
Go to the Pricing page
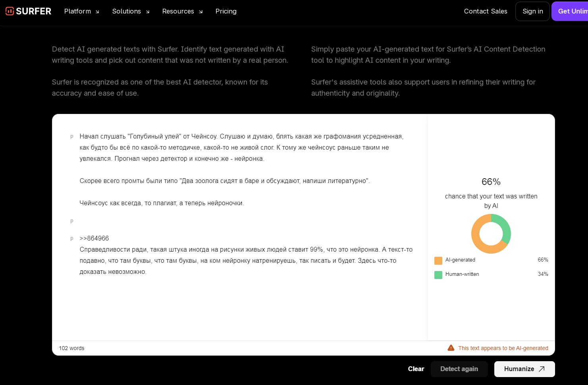tap(226, 11)
